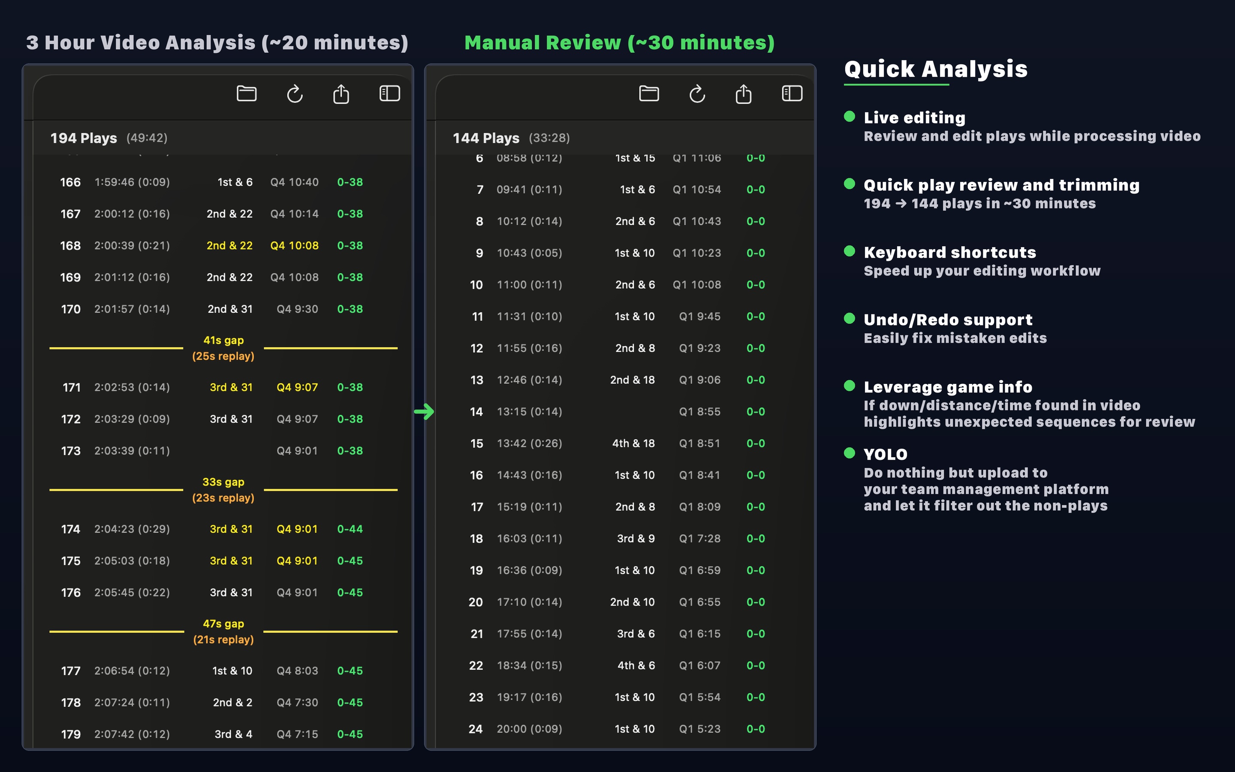Select play 24 row at 20:00

pos(617,729)
